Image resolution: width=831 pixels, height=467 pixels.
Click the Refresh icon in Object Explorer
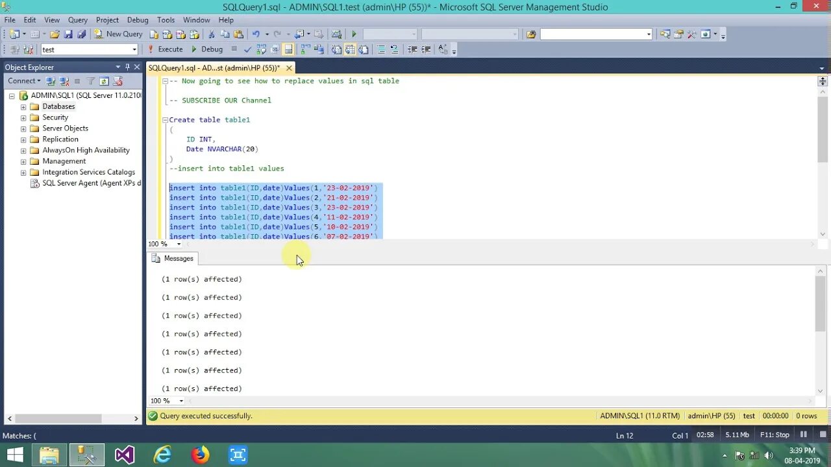104,80
